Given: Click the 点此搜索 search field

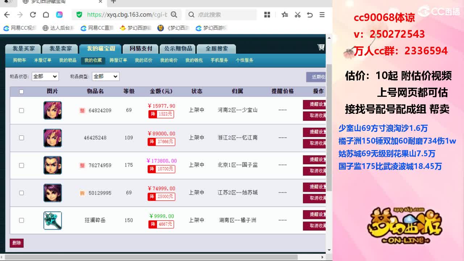Looking at the screenshot, I should click(221, 14).
